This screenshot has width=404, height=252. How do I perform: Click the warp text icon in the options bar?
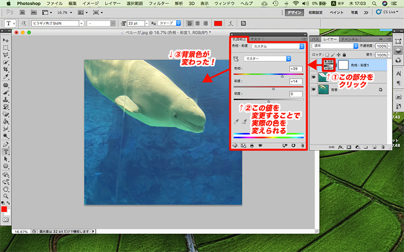pos(231,23)
